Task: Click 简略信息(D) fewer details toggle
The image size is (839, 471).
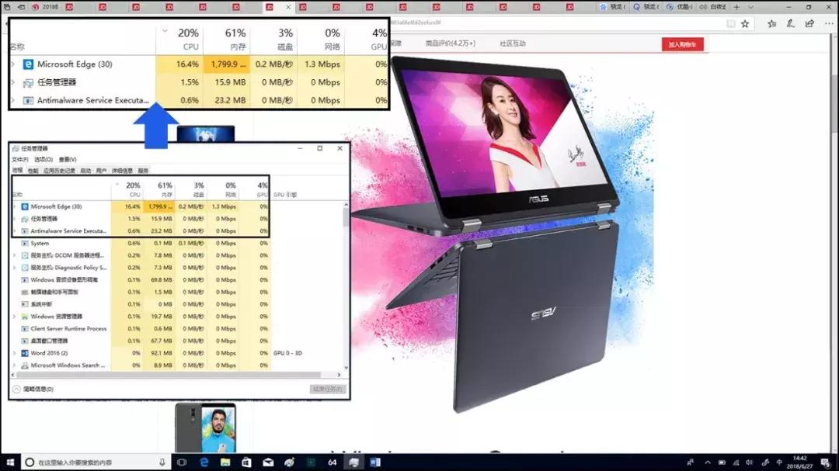Action: coord(33,390)
